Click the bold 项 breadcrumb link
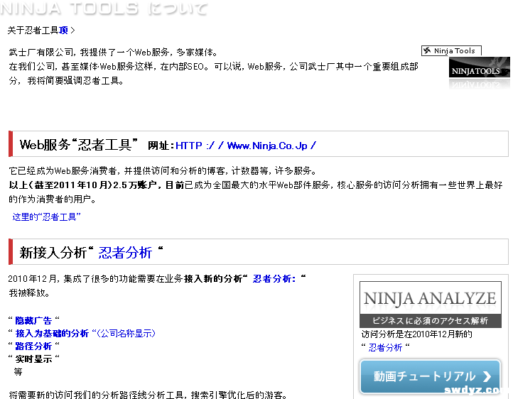 [x=64, y=31]
